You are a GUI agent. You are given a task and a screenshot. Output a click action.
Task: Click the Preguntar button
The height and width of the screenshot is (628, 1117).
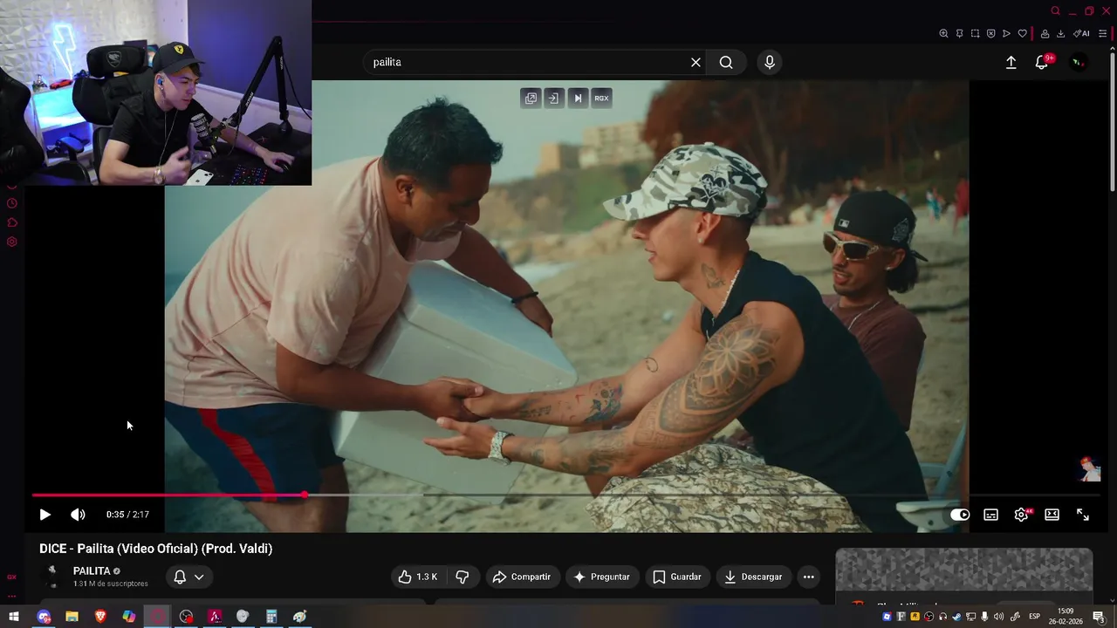(x=601, y=577)
